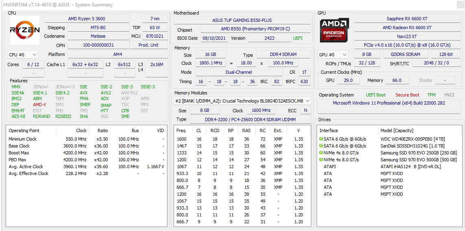Click the Windows 11 Professional OS field
The height and width of the screenshot is (231, 465).
(389, 106)
